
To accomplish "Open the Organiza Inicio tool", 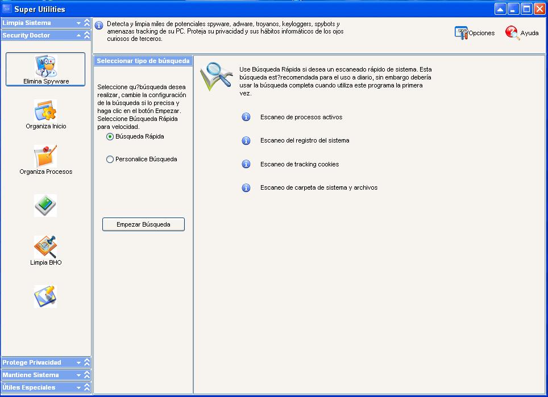I will 46,115.
